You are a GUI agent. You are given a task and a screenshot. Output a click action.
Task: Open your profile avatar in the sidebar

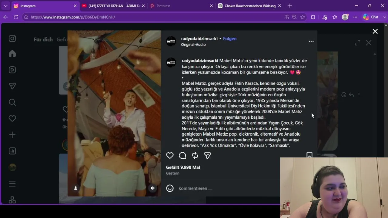coord(12,167)
